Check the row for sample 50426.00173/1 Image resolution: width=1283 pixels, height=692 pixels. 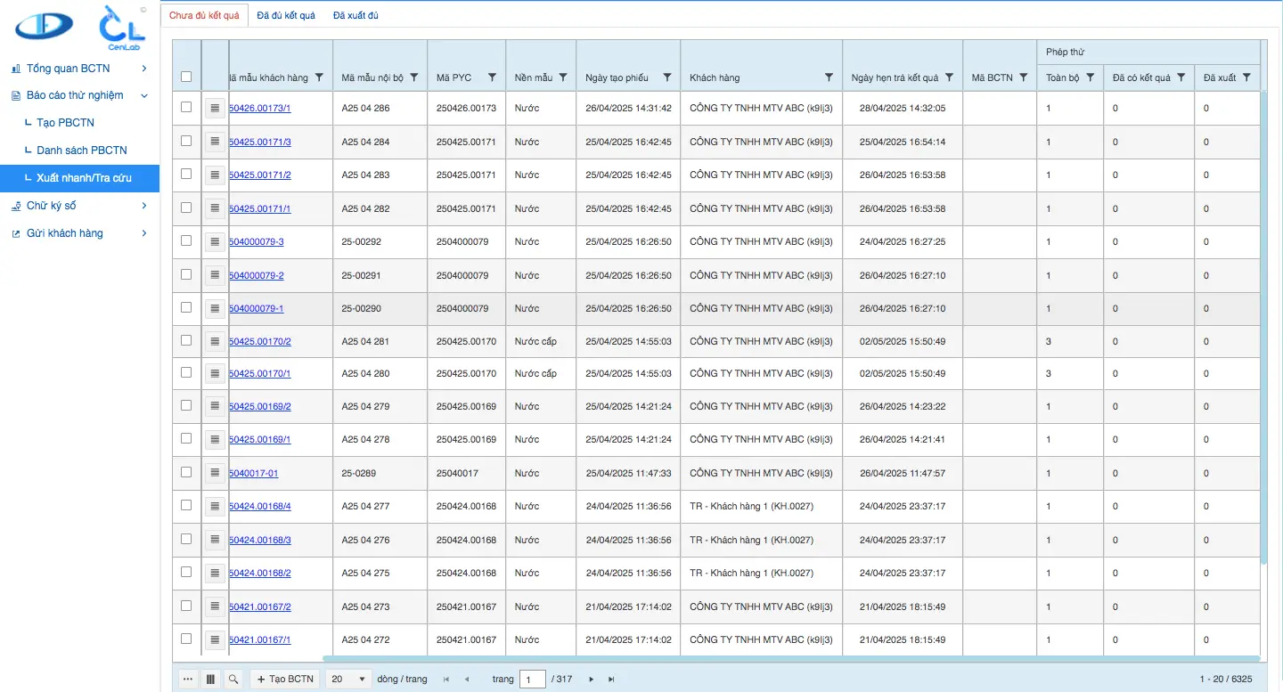[186, 107]
